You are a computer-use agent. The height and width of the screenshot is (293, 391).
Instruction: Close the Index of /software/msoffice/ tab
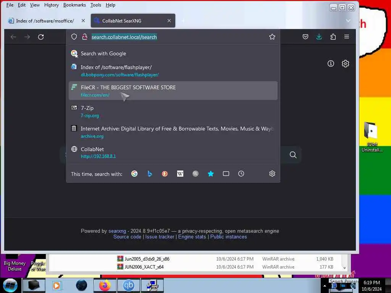(x=83, y=21)
